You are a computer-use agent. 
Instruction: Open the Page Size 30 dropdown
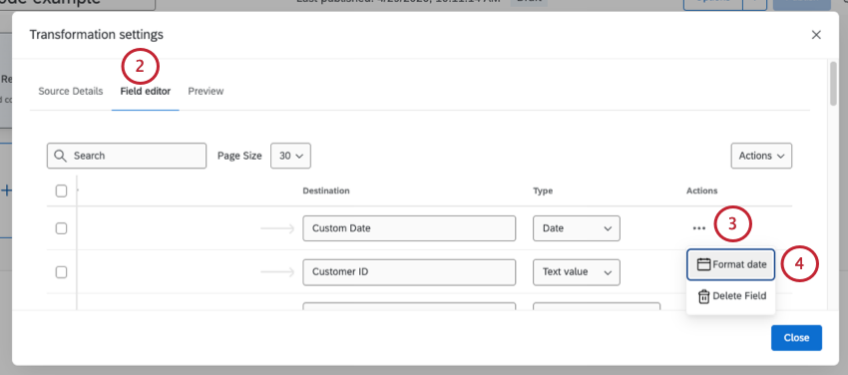[x=290, y=156]
